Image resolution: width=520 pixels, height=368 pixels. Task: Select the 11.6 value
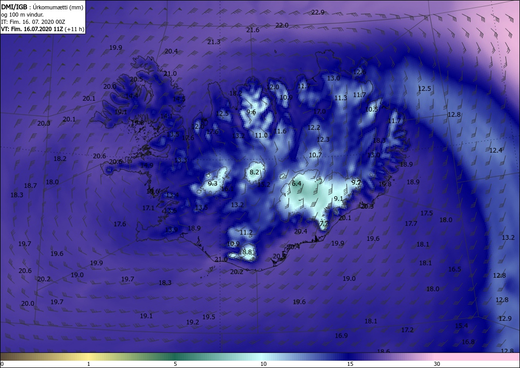click(x=280, y=131)
